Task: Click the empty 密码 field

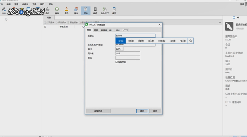Action: tap(128, 58)
